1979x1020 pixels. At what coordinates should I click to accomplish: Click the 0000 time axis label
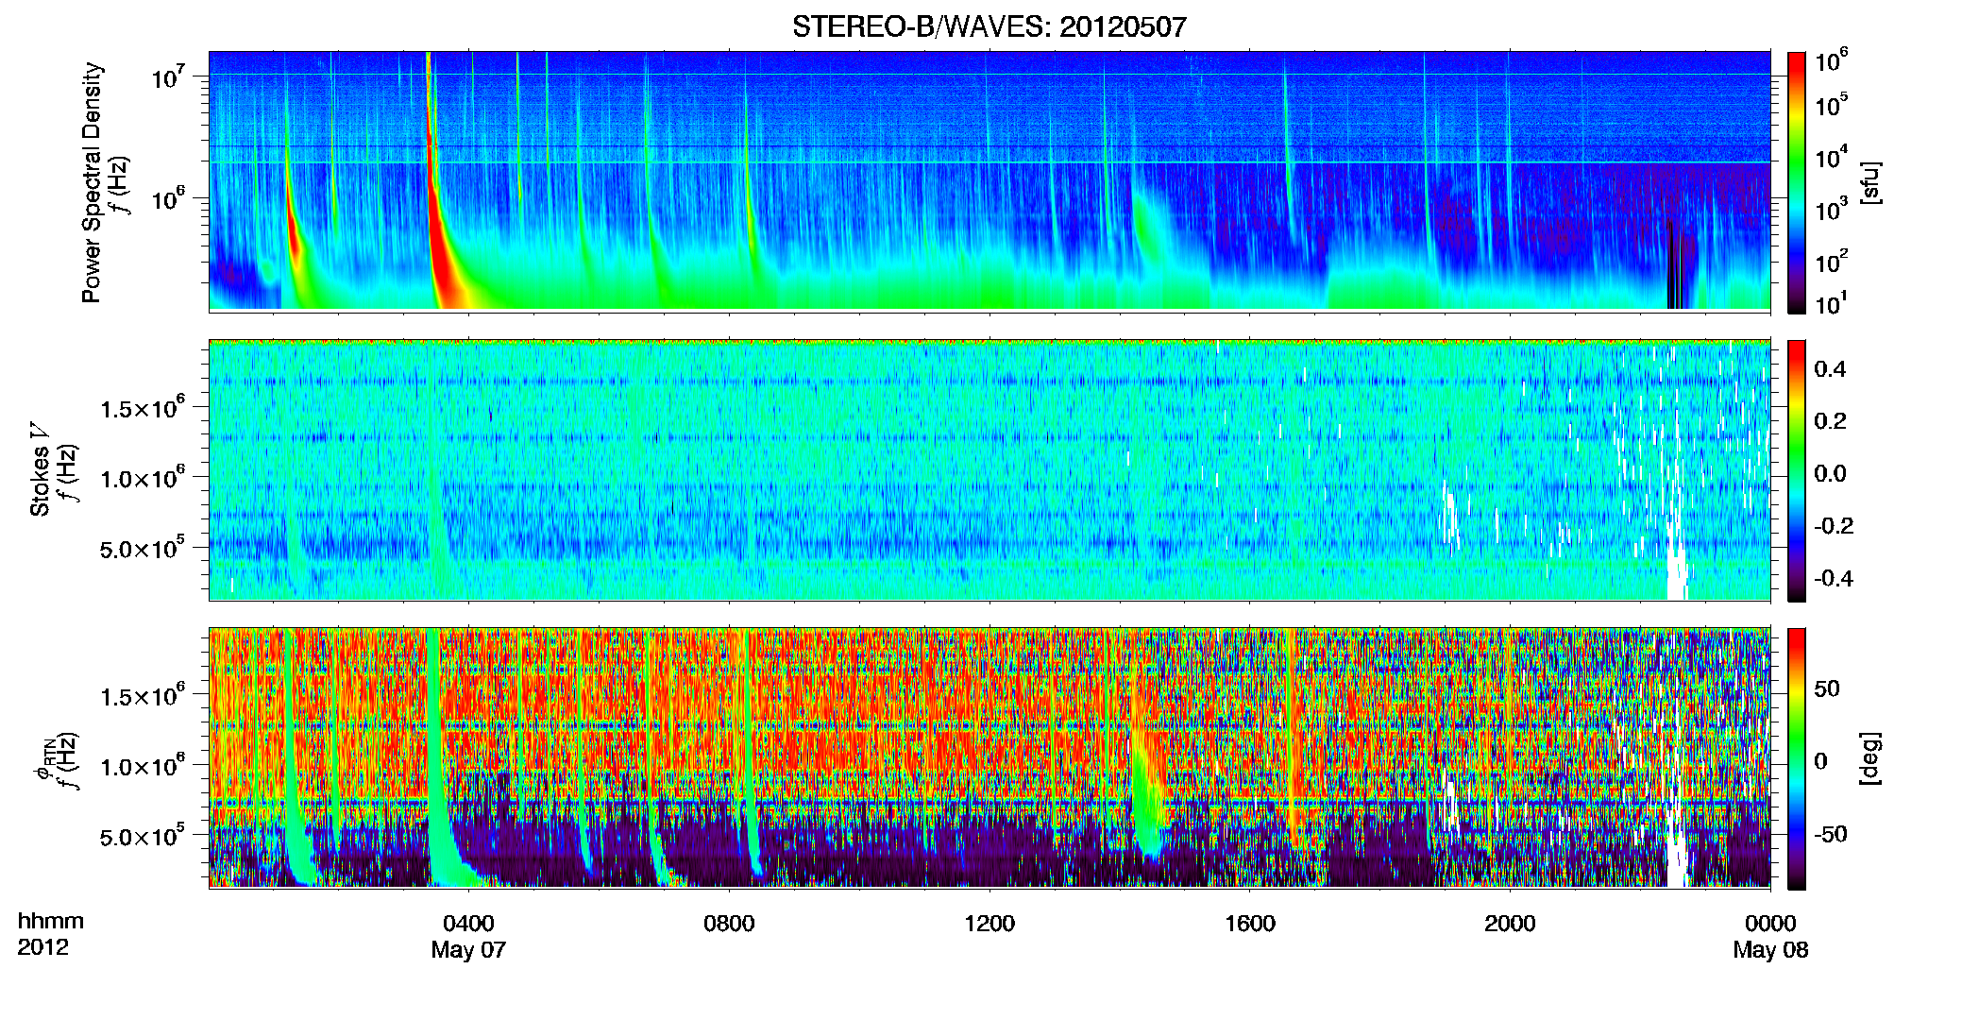coord(1770,924)
